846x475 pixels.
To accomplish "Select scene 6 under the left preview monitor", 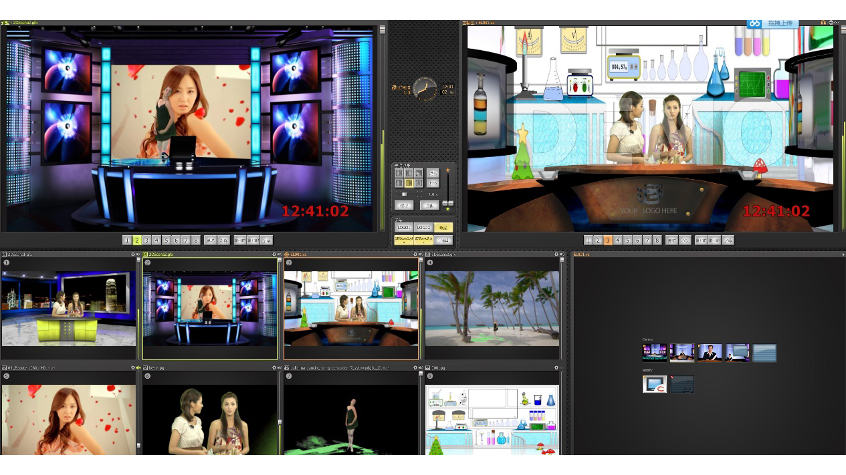I will click(x=177, y=241).
